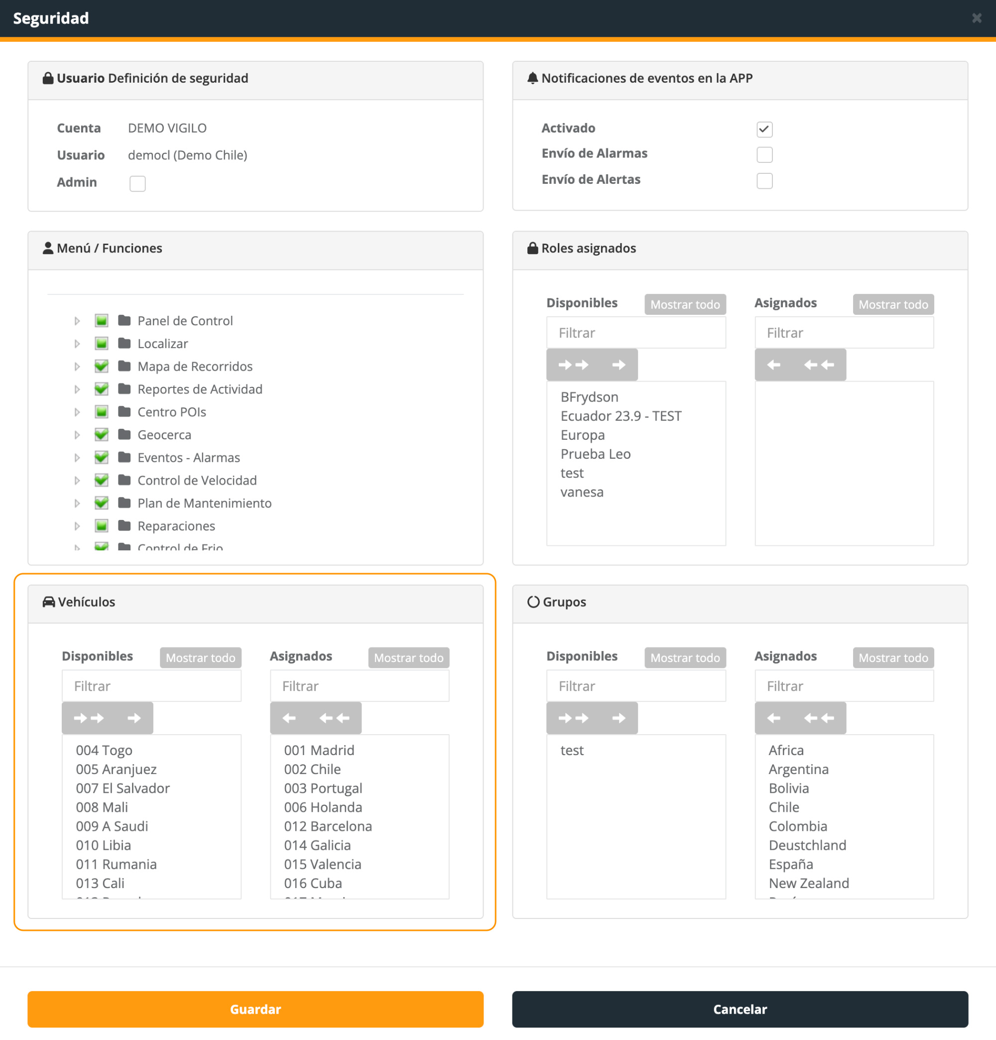Viewport: 996px width, 1040px height.
Task: Select available vehicle 007 El Salvador
Action: 123,788
